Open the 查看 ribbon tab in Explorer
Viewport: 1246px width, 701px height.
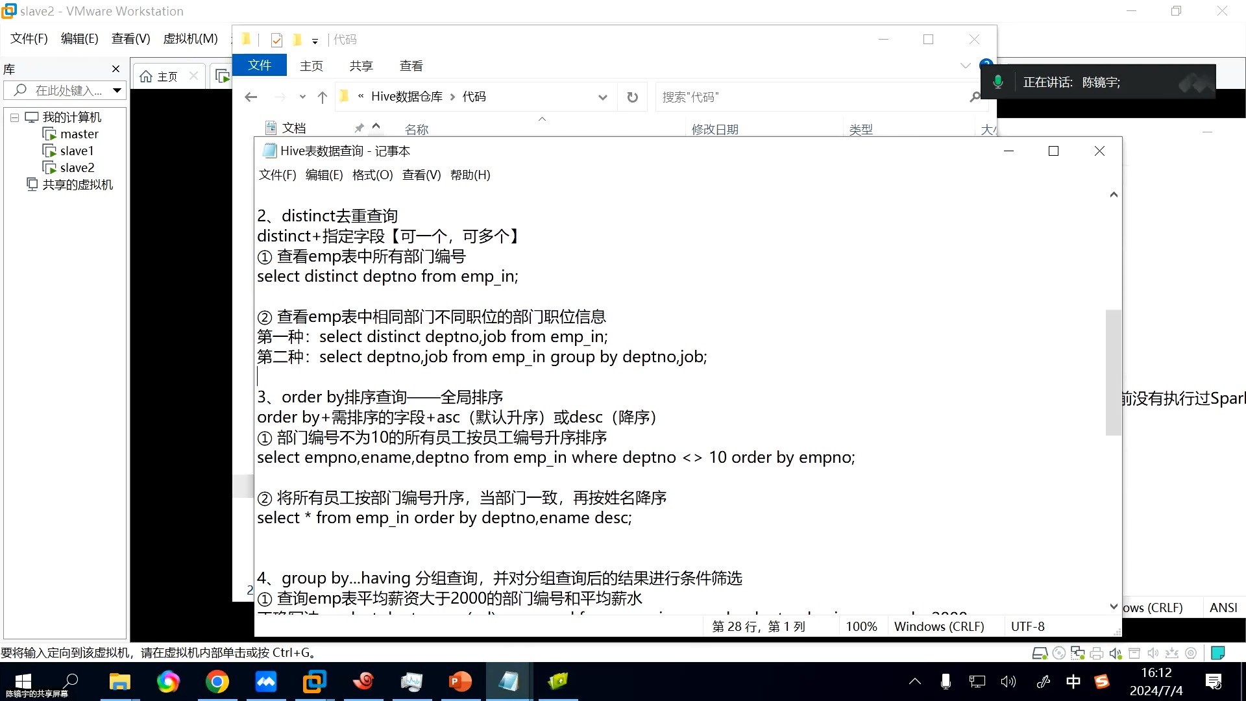tap(411, 66)
